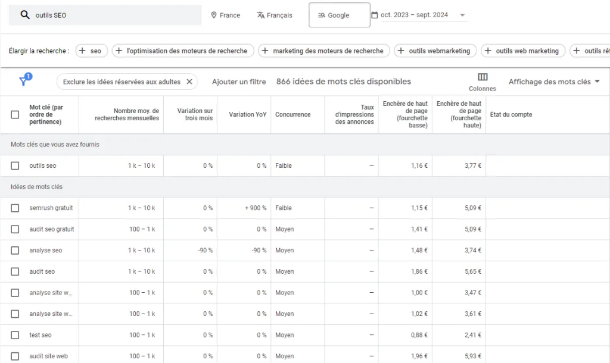This screenshot has height=363, width=610.
Task: Click the Google search networks button
Action: coord(339,15)
